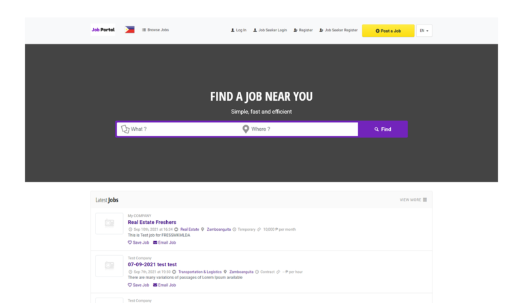Viewport: 523px width, 303px height.
Task: Open Real Estate Freshers job listing
Action: [x=152, y=223]
